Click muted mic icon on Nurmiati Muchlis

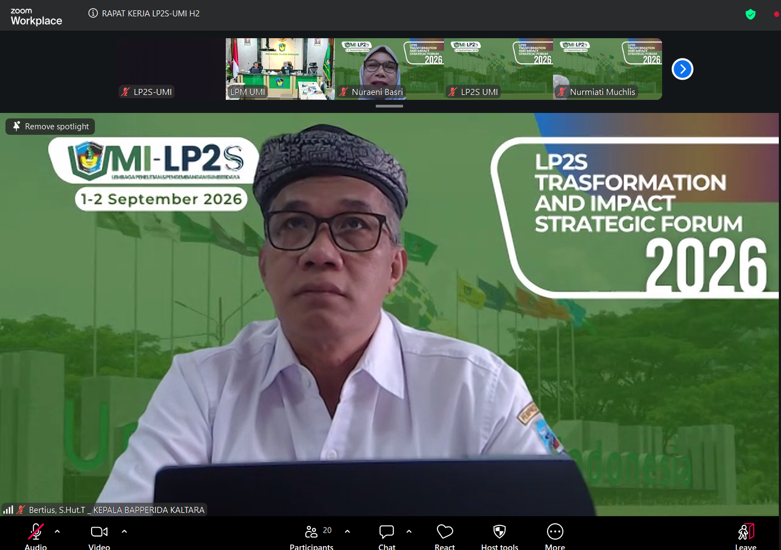tap(562, 92)
